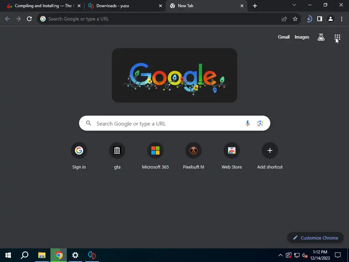This screenshot has height=262, width=349.
Task: Open the Windows notification center
Action: point(338,255)
